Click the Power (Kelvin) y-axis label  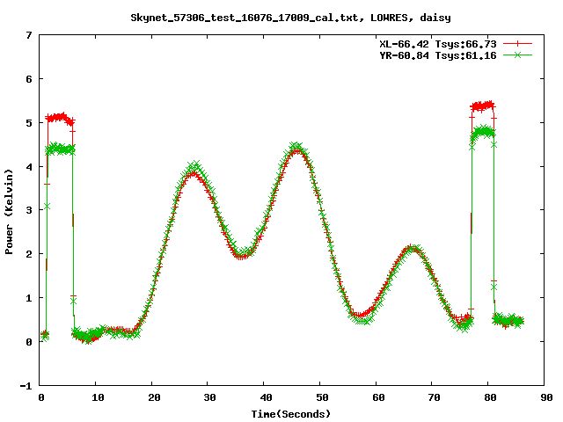9,212
